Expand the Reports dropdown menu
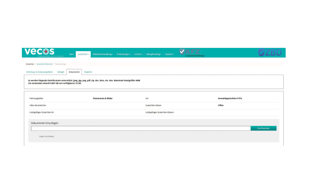 tap(169, 55)
